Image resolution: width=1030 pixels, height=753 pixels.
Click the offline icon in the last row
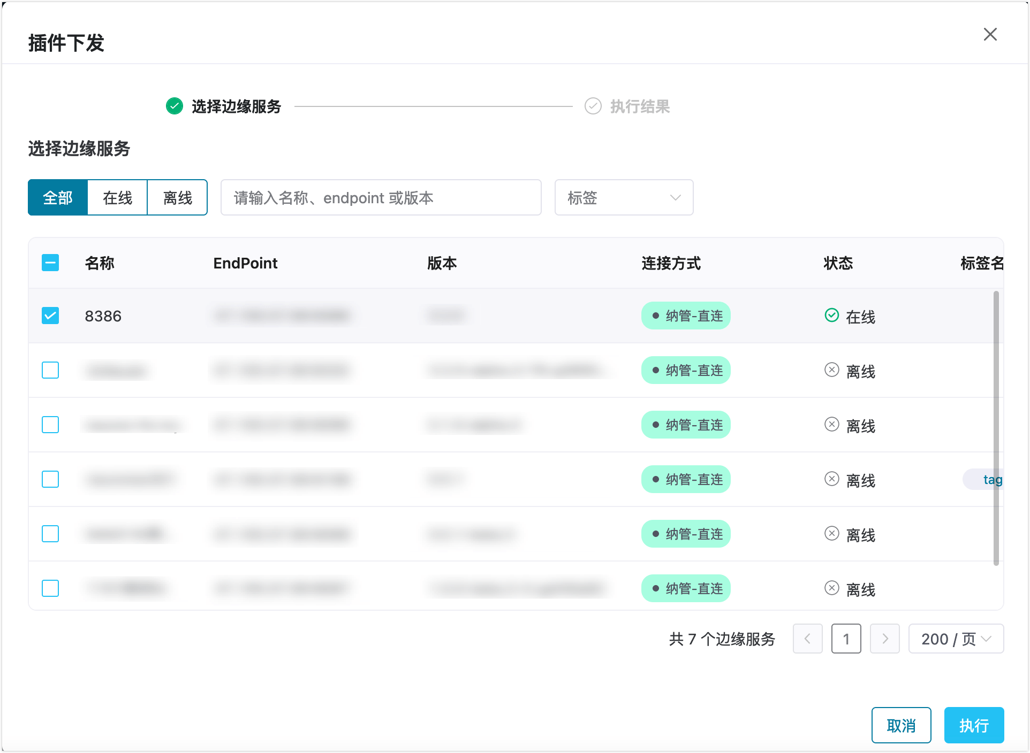[832, 587]
